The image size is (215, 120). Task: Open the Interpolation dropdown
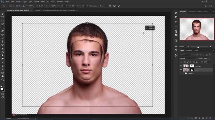click(103, 6)
